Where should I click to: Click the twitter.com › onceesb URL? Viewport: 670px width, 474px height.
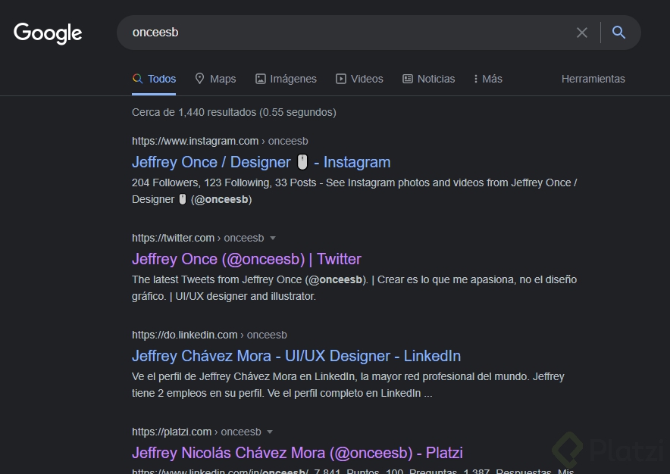[x=198, y=239]
